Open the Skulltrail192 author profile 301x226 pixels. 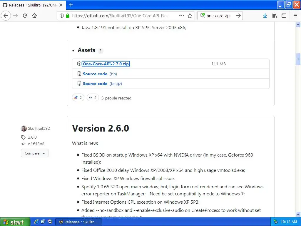pos(39,128)
